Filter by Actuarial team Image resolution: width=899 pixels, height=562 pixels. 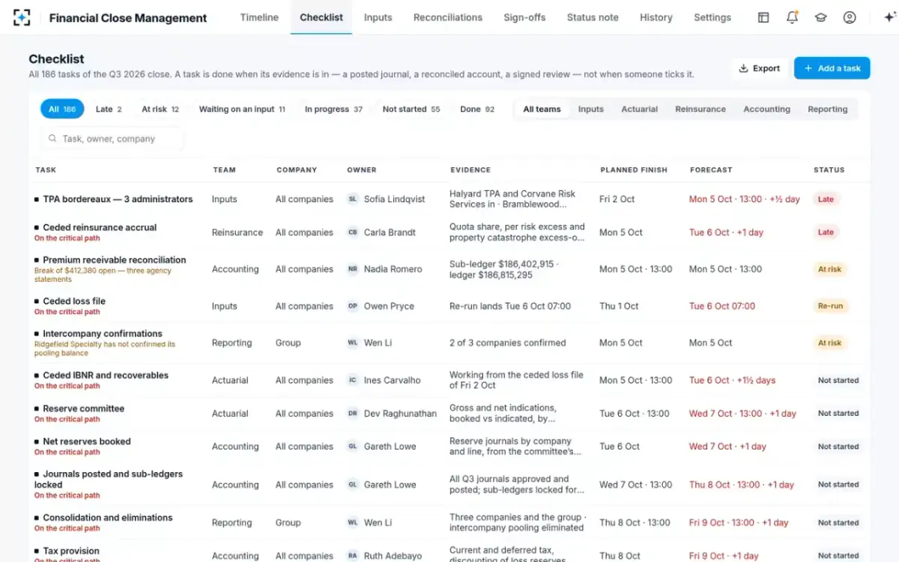click(640, 109)
